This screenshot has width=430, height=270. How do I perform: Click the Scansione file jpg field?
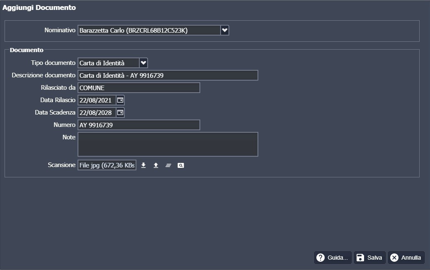107,165
